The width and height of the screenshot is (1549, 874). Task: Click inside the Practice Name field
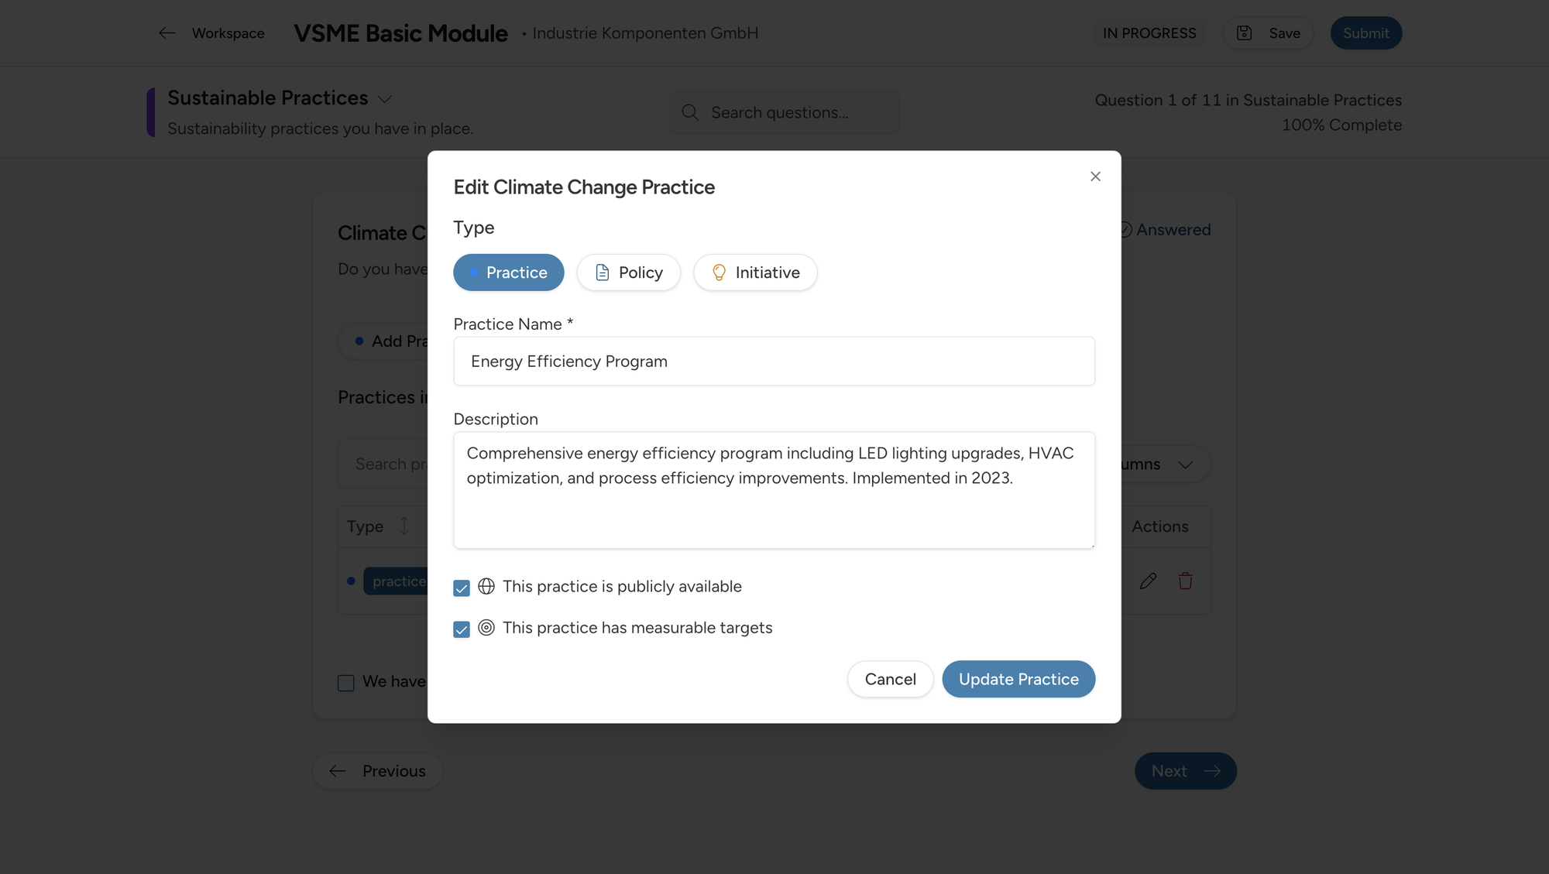[774, 361]
